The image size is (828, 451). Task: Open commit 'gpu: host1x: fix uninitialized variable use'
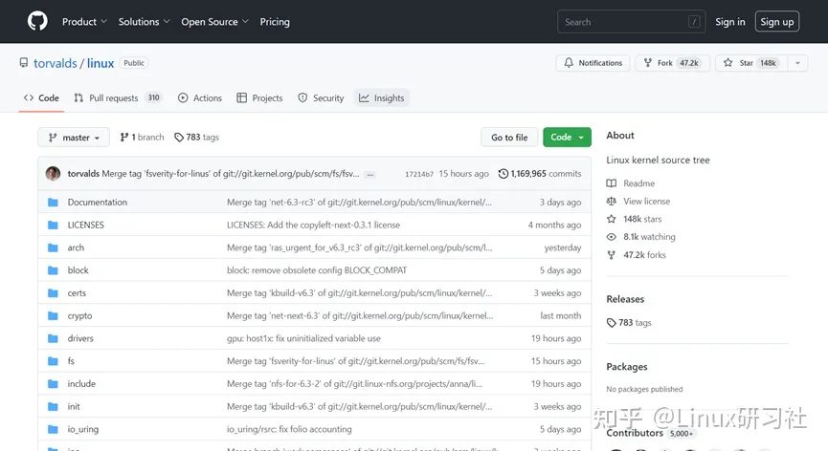[303, 338]
